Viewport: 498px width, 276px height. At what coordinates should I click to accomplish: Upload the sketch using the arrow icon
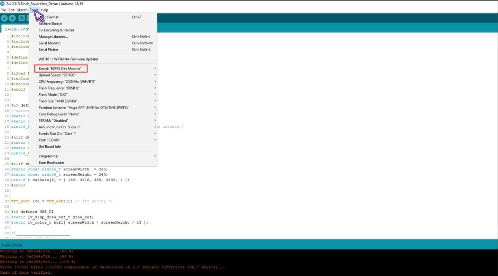coord(12,18)
